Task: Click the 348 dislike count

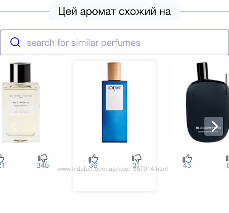Action: coord(43,165)
